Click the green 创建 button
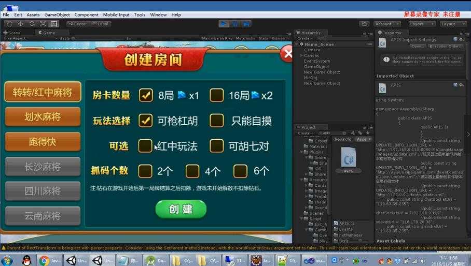 pos(181,209)
